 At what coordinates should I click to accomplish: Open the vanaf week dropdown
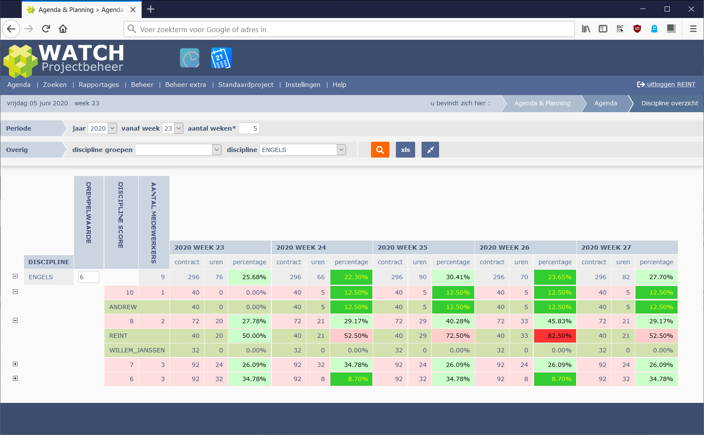[x=172, y=128]
